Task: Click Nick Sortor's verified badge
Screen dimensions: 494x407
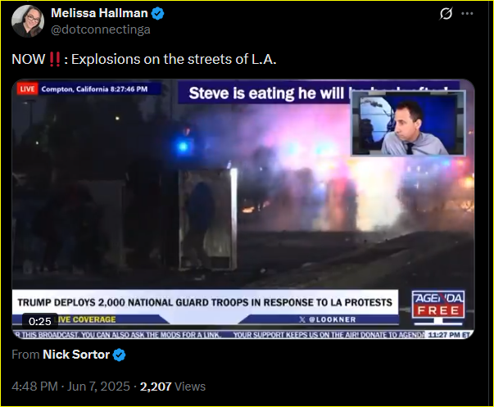Action: pos(119,355)
